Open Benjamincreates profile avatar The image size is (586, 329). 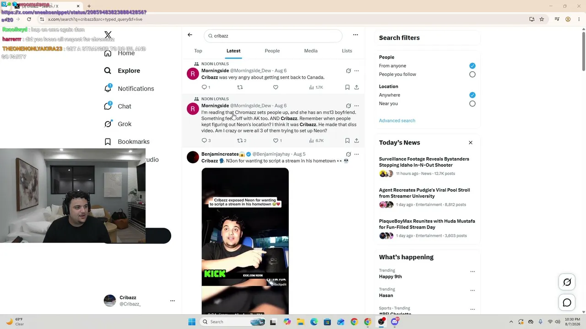[x=193, y=157]
